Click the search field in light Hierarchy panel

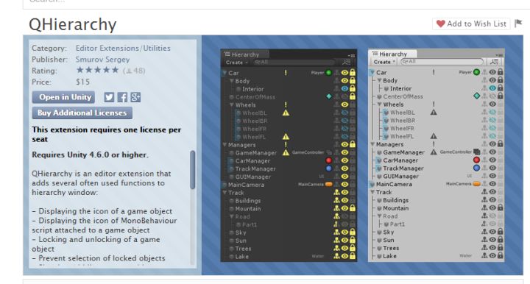coord(442,62)
